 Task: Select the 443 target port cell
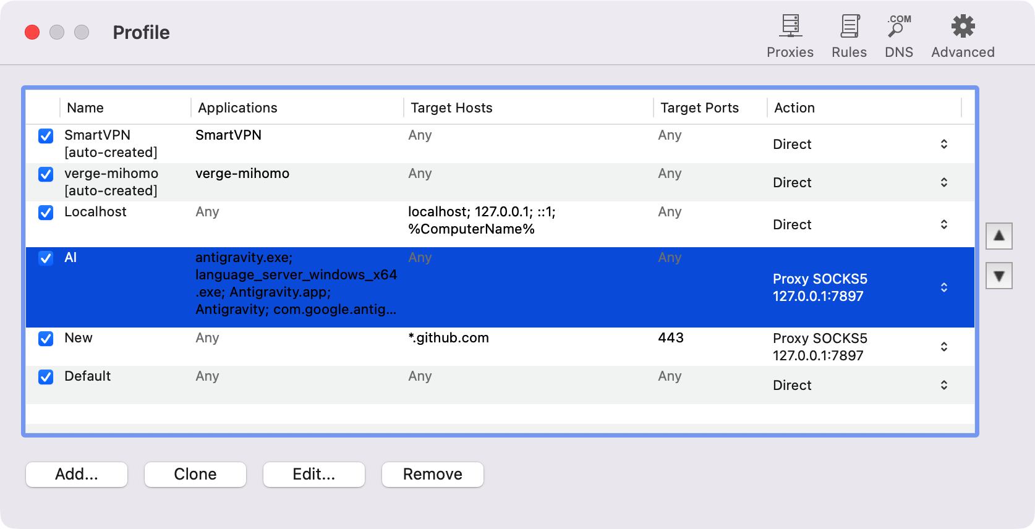click(x=671, y=338)
